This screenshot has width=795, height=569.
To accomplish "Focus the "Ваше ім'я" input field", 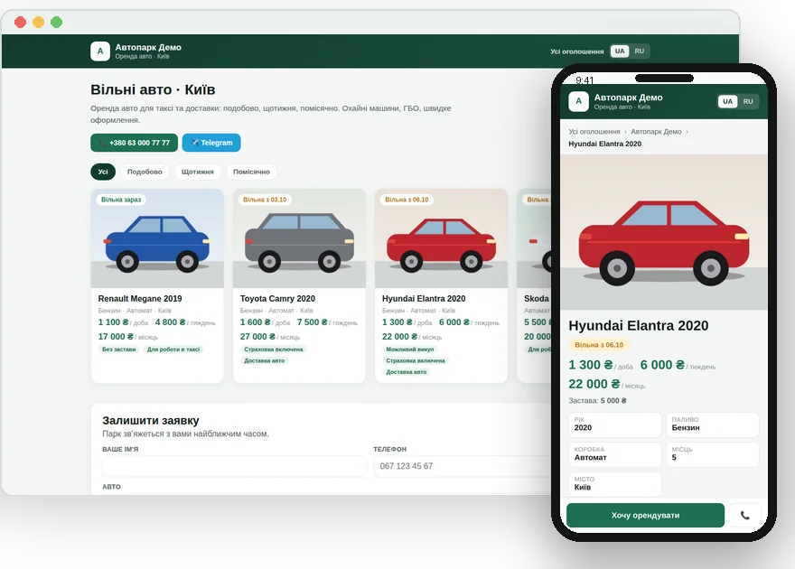I will click(235, 466).
